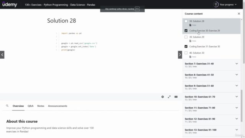Expand Section 8: Exercises 41-50
Image resolution: width=245 pixels, height=138 pixels.
pyautogui.click(x=211, y=76)
